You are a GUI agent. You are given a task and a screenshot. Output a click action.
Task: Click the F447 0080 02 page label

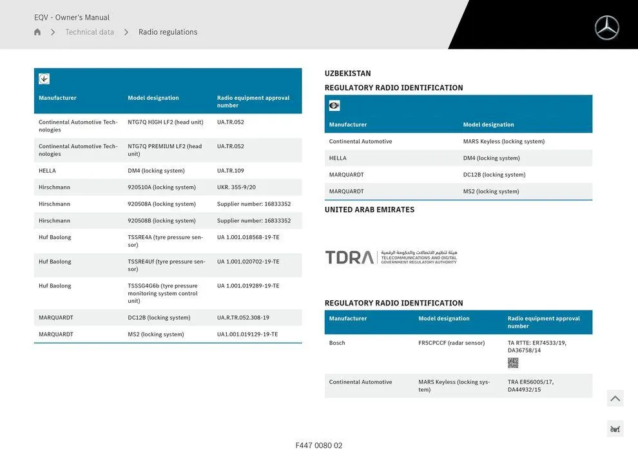(x=318, y=444)
